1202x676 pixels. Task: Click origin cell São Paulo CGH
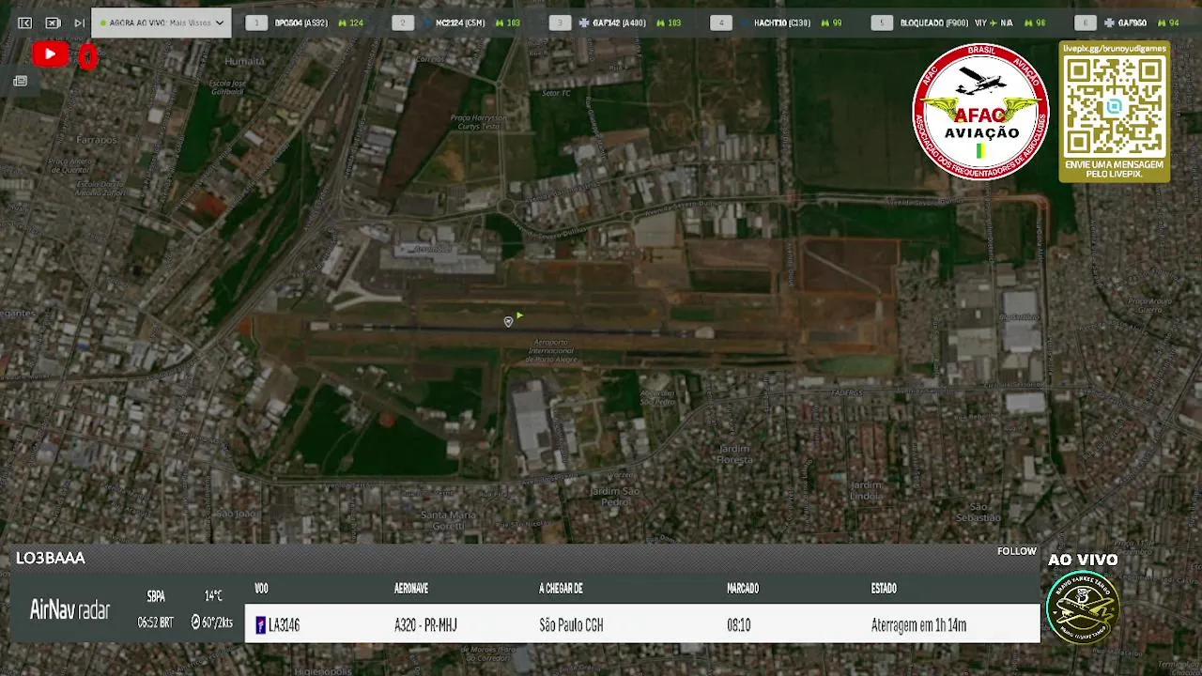click(x=571, y=625)
